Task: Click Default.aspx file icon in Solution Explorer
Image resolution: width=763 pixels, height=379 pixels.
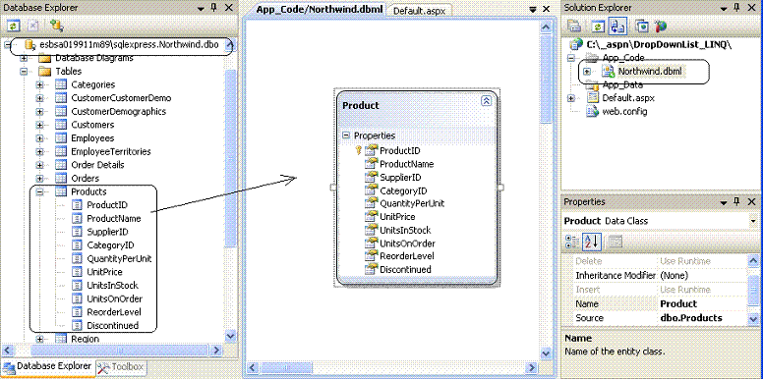Action: pyautogui.click(x=592, y=97)
